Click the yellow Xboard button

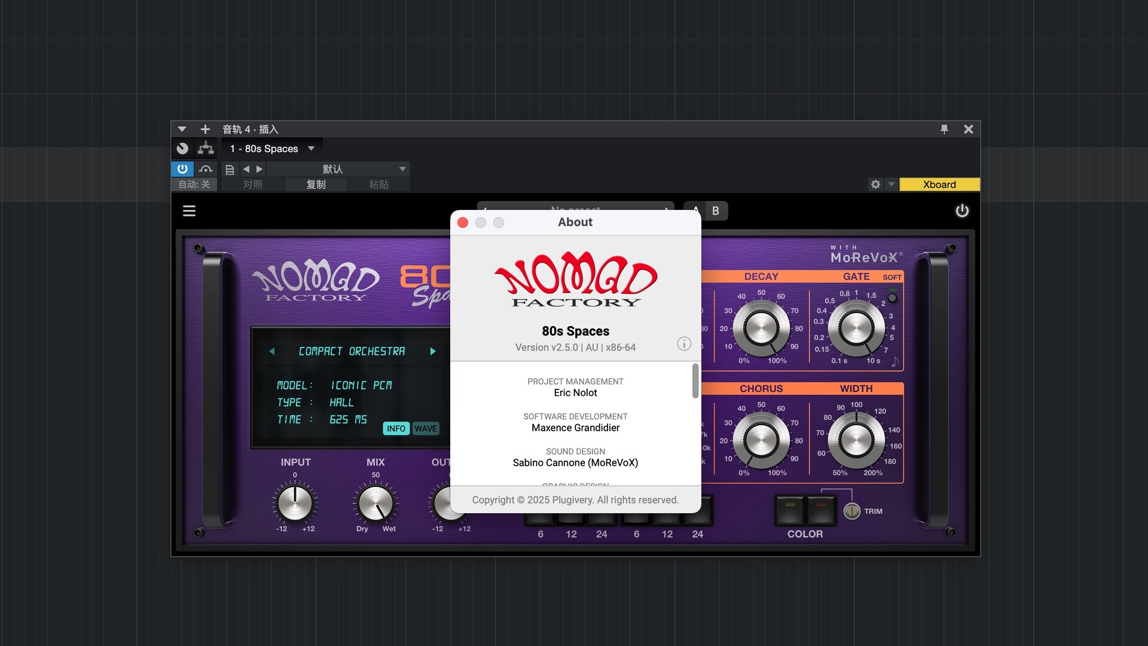[939, 184]
